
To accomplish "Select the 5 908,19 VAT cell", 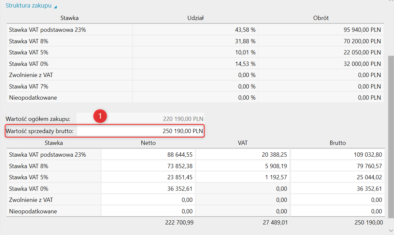I will pos(243,166).
